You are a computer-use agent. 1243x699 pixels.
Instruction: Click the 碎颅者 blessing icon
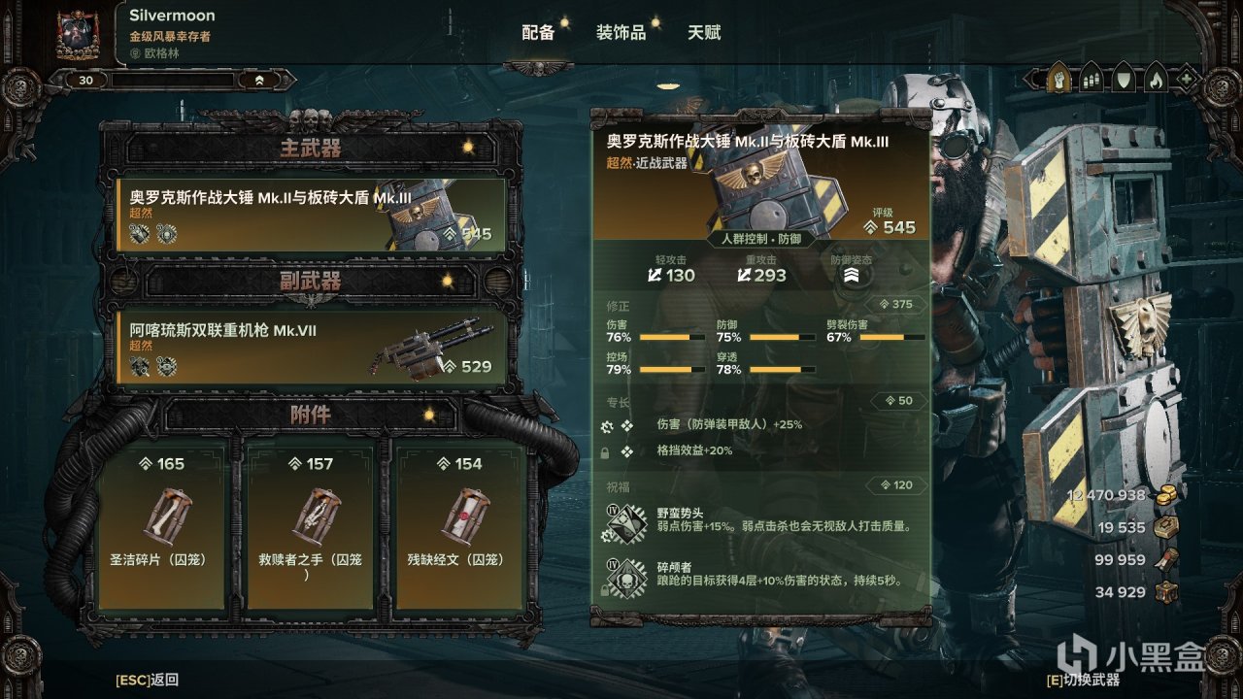624,579
